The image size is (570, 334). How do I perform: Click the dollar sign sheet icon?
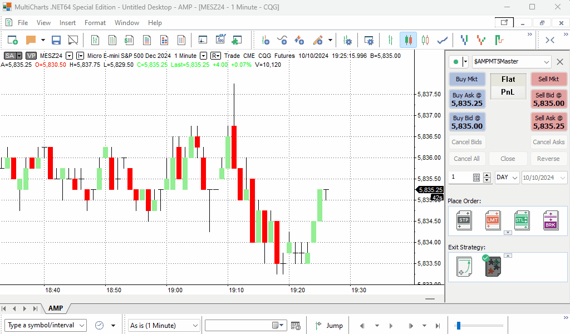(x=129, y=40)
